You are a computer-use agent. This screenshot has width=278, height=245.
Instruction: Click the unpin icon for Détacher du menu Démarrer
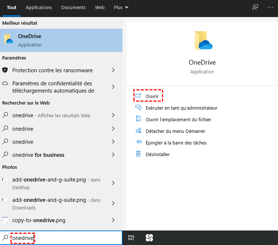coord(138,131)
